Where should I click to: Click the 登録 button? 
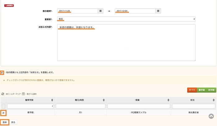(5, 122)
